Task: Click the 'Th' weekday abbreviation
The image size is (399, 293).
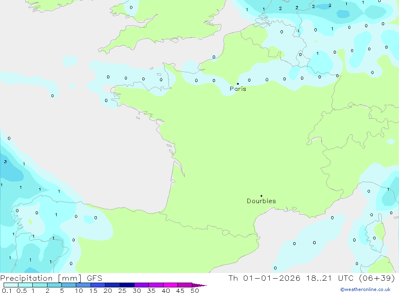Action: click(233, 278)
